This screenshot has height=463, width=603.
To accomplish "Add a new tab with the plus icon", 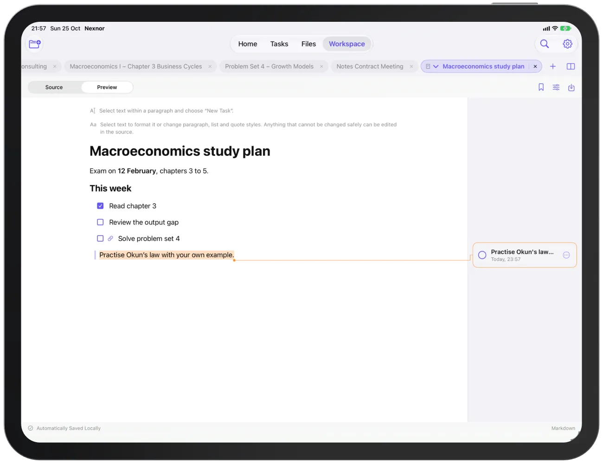I will pos(553,66).
